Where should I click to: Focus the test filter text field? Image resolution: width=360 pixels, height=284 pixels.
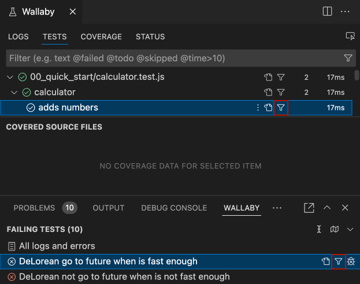pyautogui.click(x=175, y=58)
